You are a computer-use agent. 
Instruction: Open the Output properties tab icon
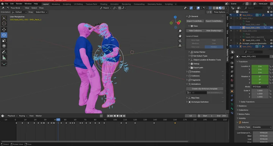coord(232,67)
